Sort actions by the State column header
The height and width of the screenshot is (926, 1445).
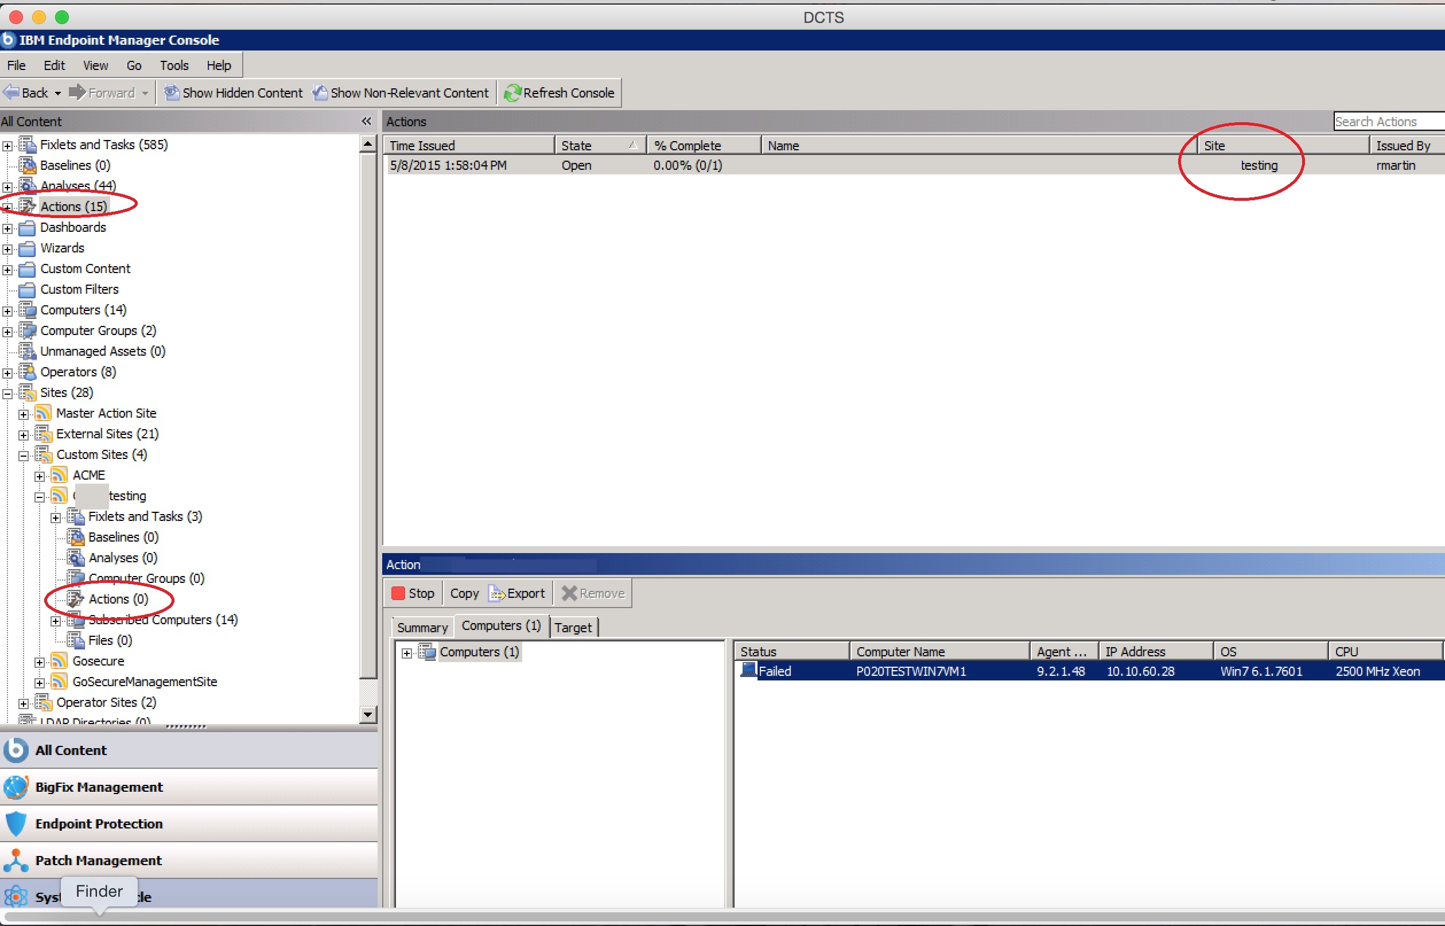(x=576, y=145)
